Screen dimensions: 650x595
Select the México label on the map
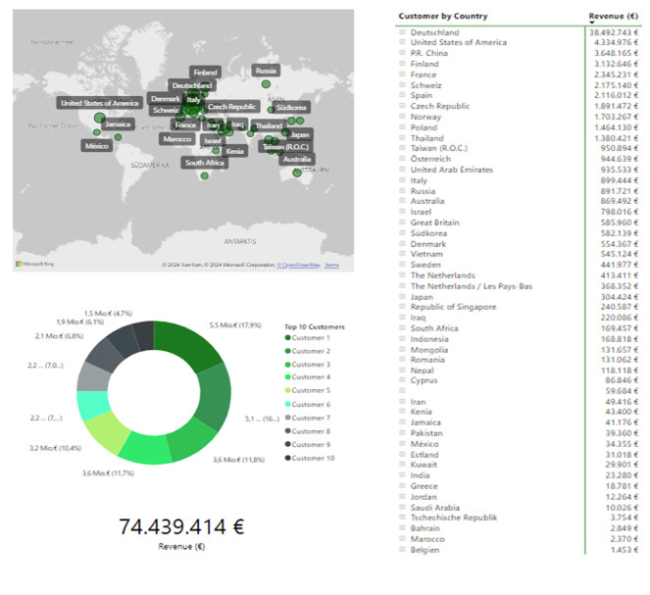tap(97, 145)
